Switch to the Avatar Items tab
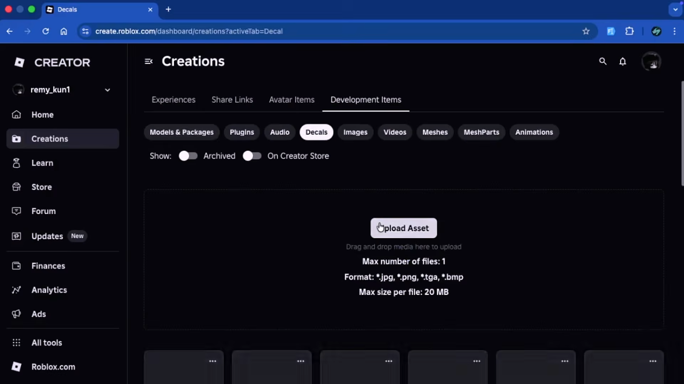This screenshot has height=384, width=684. coord(291,100)
